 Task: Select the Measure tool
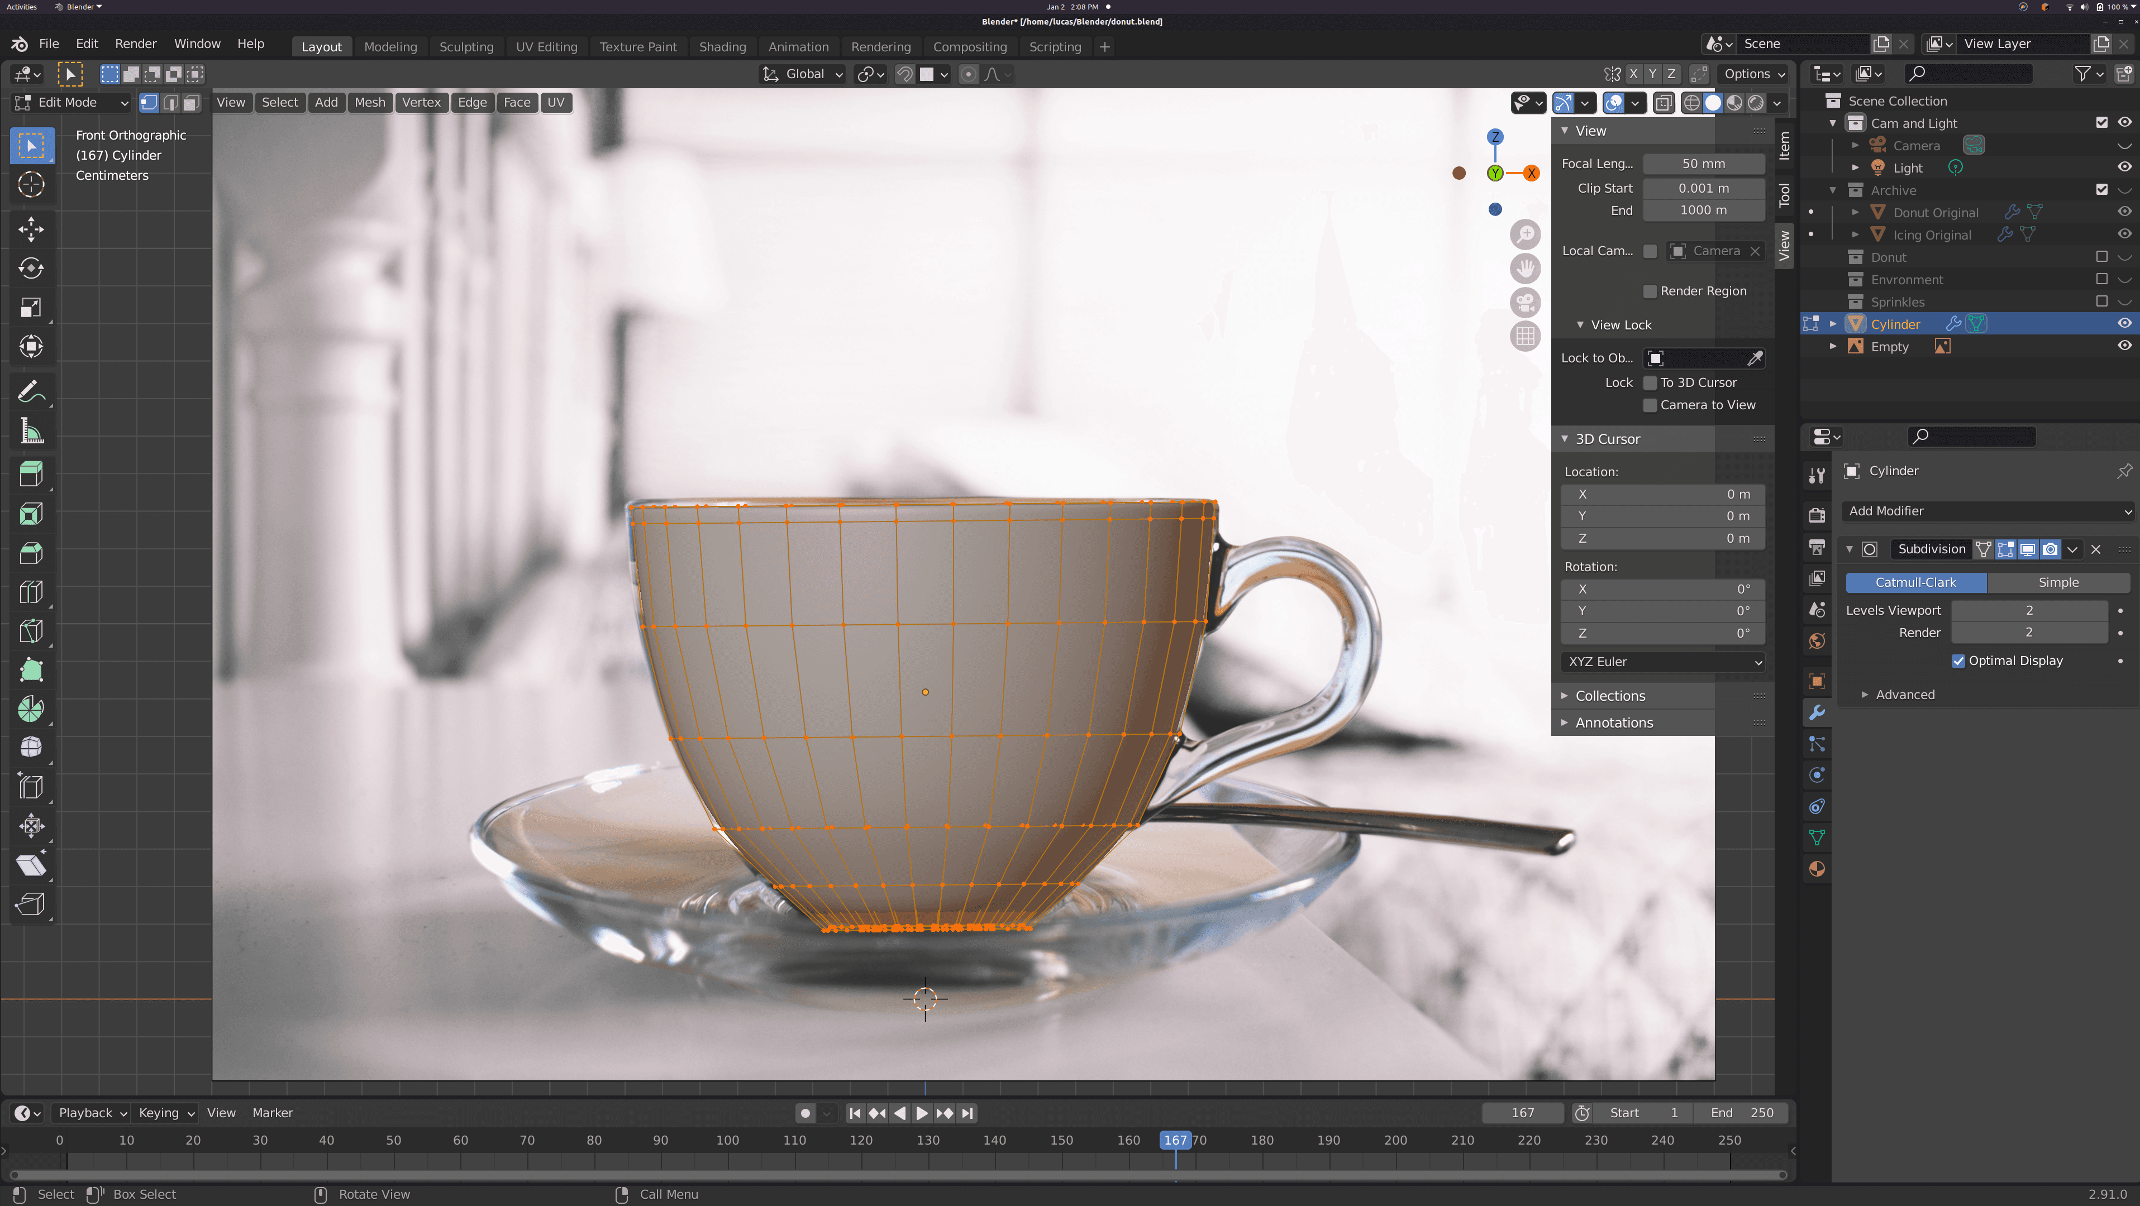(x=31, y=430)
